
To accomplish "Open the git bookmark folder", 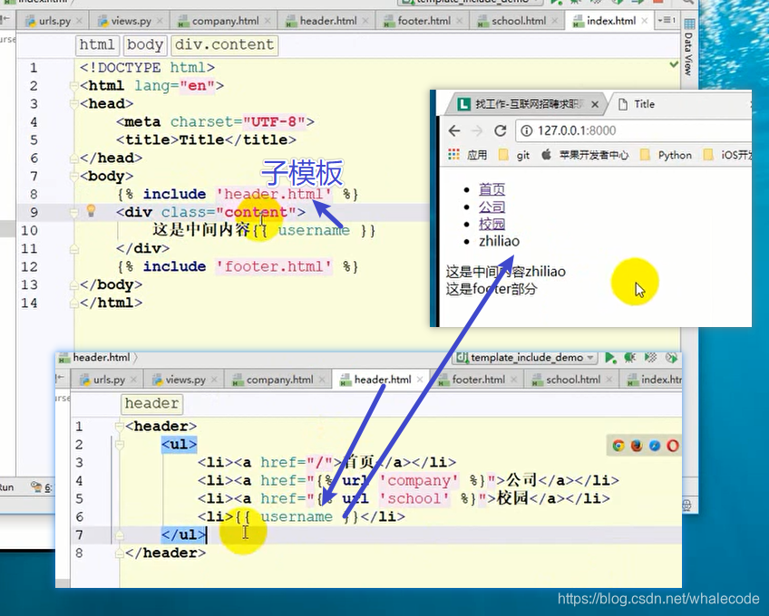I will 514,155.
